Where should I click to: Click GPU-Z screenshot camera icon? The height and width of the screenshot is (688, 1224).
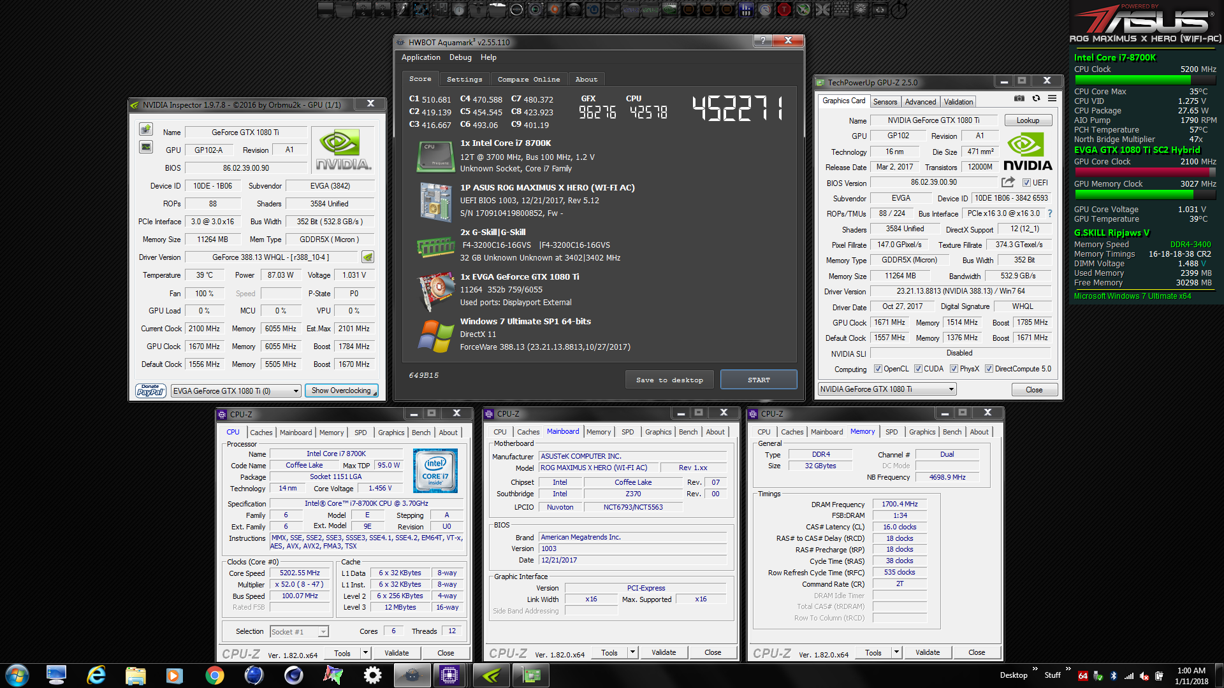pos(1019,98)
